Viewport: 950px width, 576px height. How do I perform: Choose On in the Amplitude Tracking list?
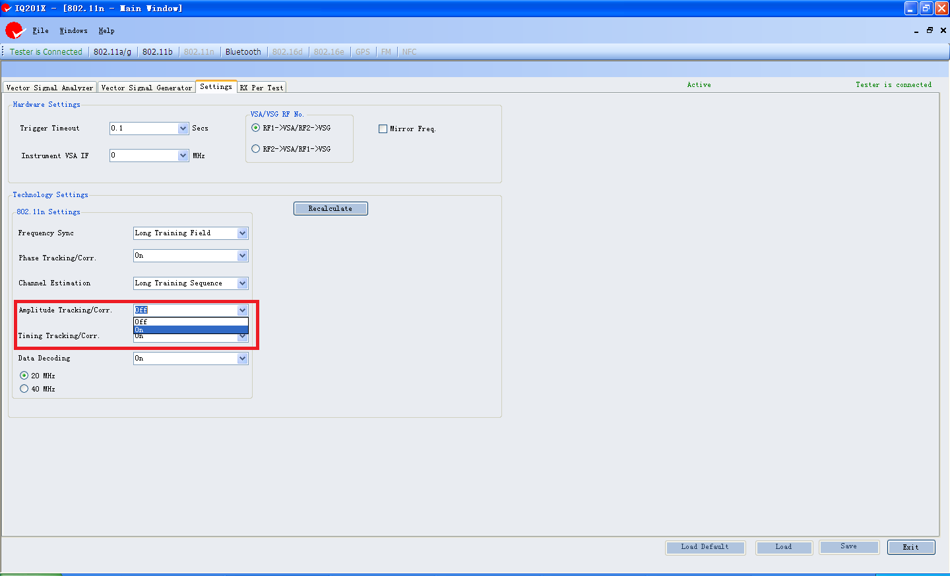click(191, 330)
